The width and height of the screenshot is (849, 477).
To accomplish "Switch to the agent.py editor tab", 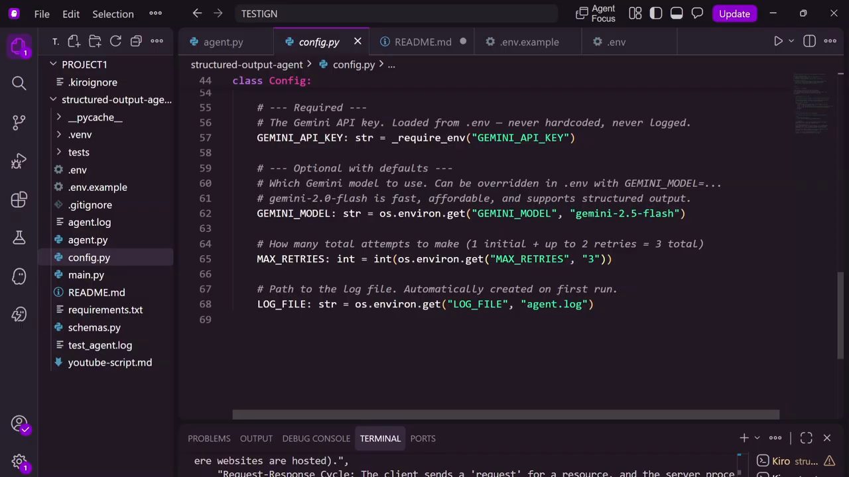I will click(224, 42).
